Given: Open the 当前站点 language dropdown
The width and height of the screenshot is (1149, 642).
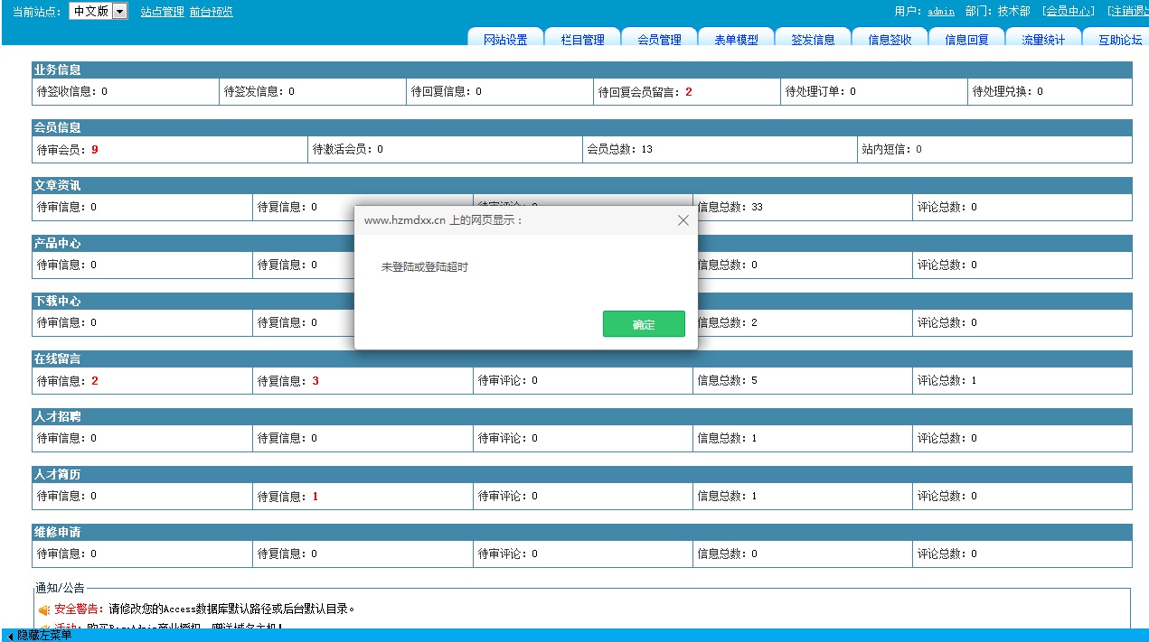Looking at the screenshot, I should coord(119,12).
